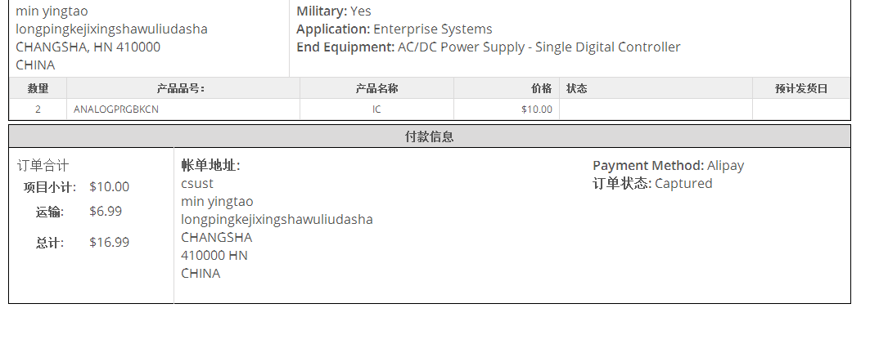The image size is (870, 344).
Task: Click the 产品名称 column header
Action: (x=376, y=88)
